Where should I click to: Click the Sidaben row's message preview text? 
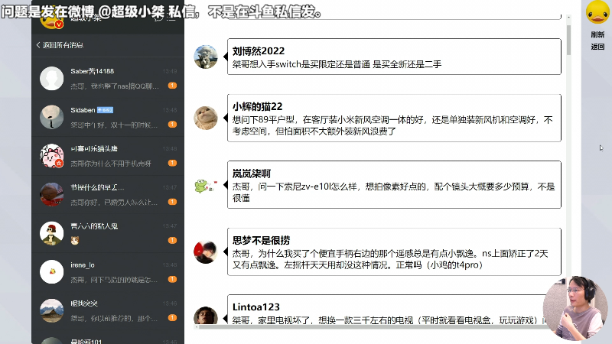[x=114, y=125]
